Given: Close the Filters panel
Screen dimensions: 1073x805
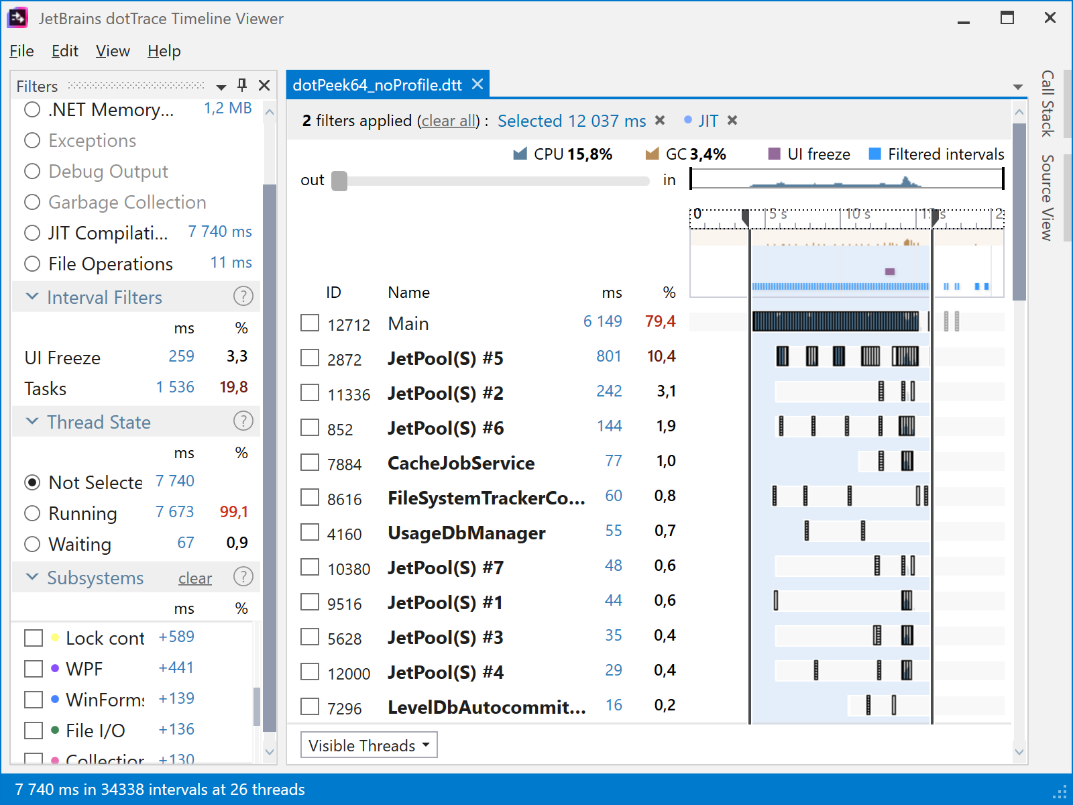Looking at the screenshot, I should click(264, 85).
